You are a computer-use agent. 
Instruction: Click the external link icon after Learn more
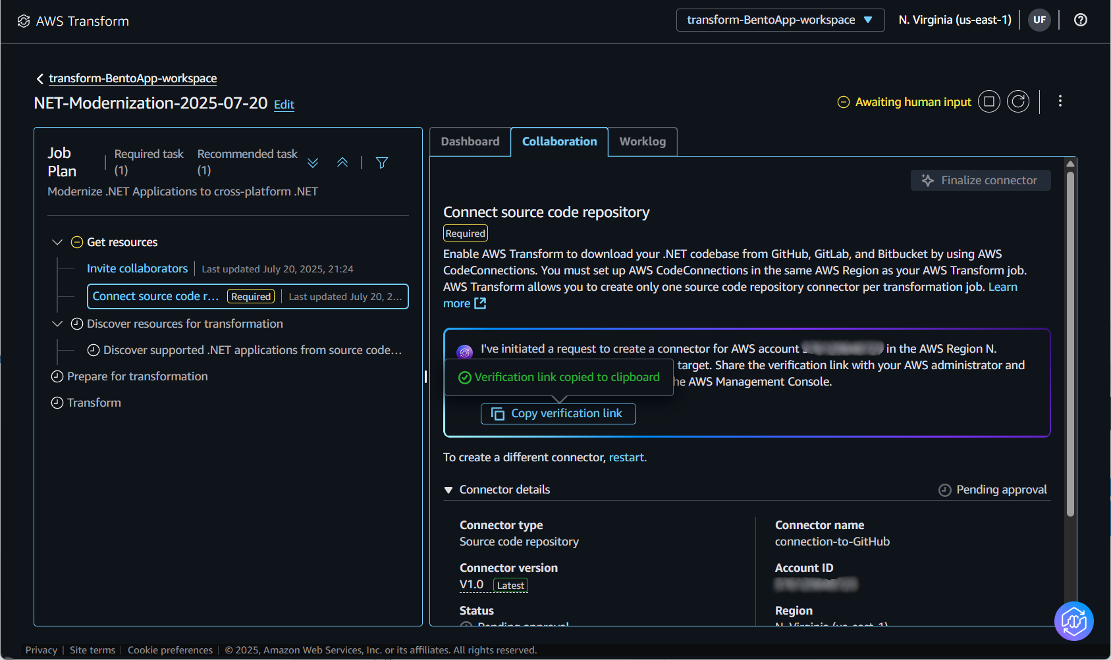tap(481, 303)
